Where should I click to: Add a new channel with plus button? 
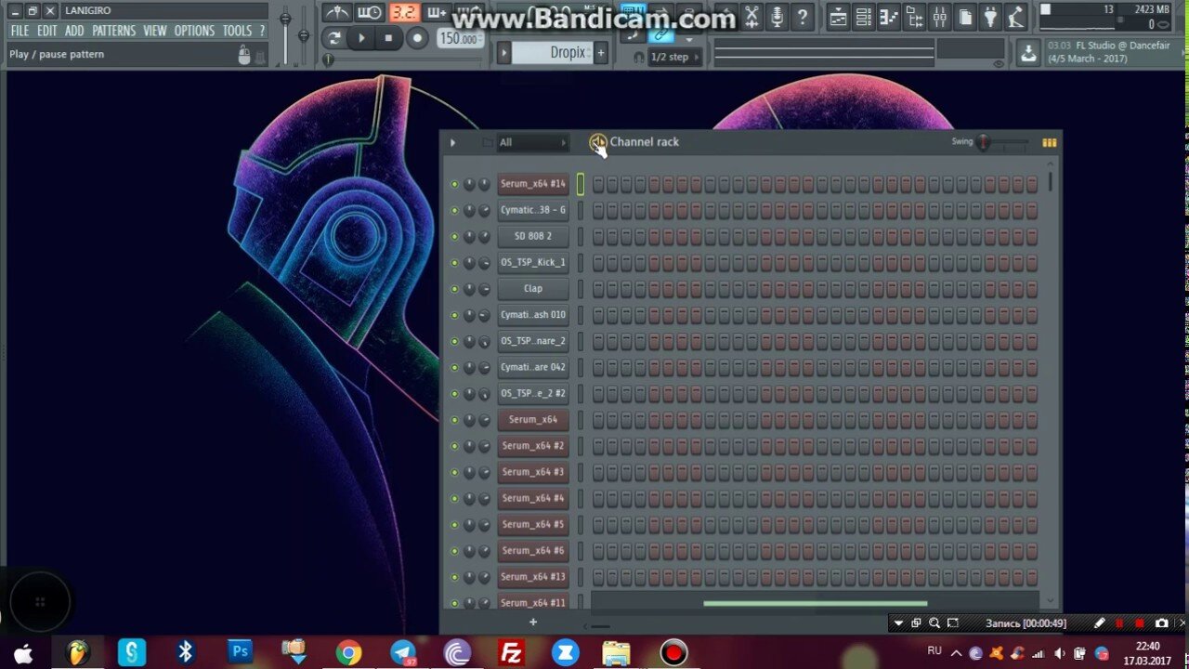click(x=533, y=623)
